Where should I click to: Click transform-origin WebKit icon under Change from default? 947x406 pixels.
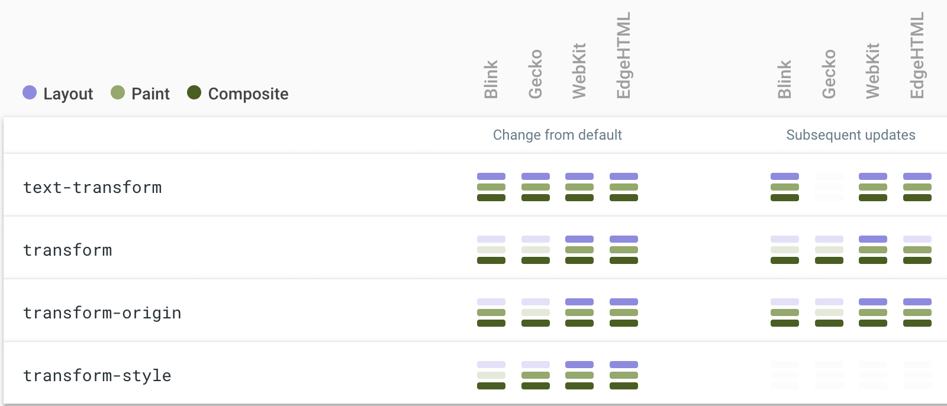point(579,312)
